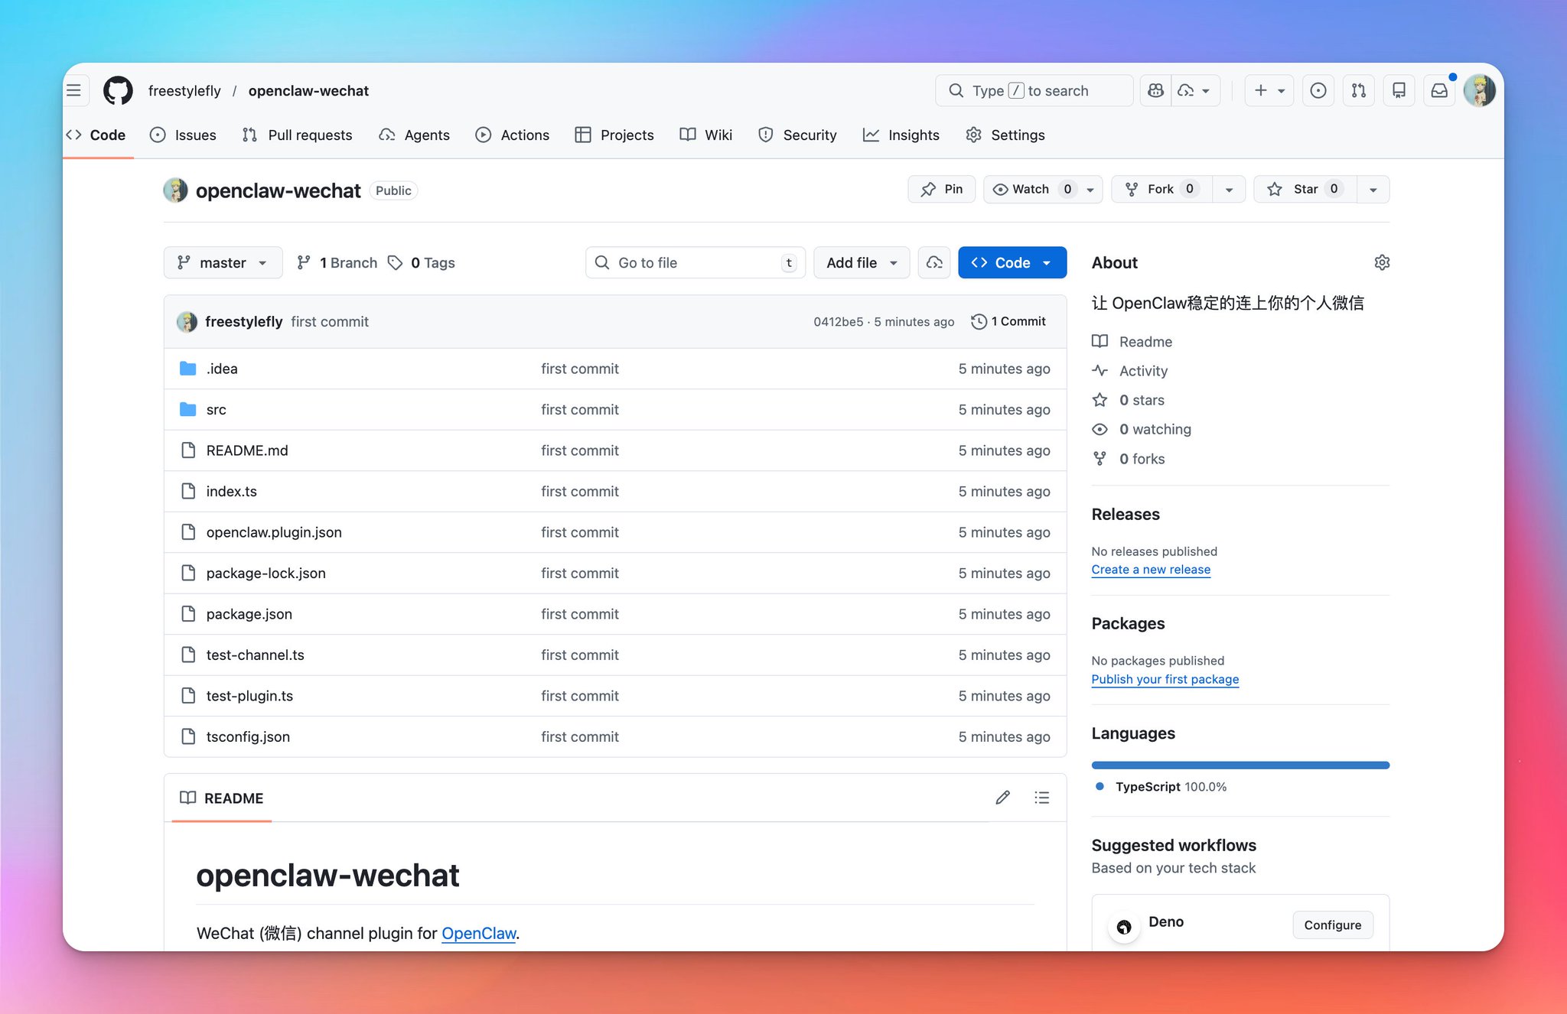Open the Copilot chat icon

coord(1155,90)
